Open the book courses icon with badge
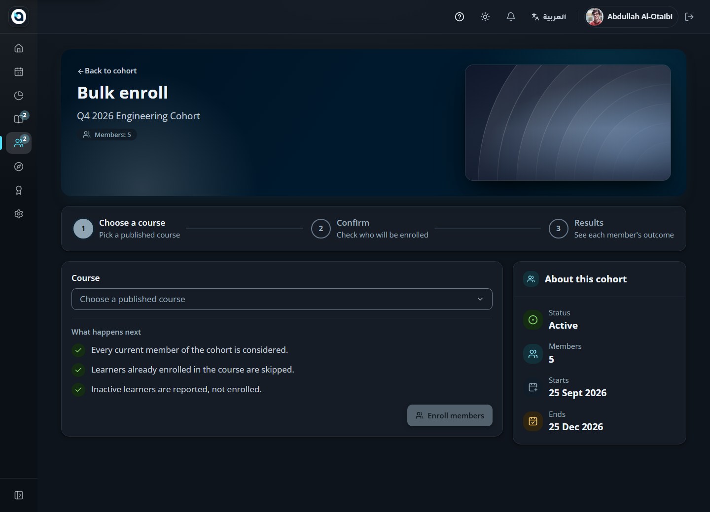 19,119
